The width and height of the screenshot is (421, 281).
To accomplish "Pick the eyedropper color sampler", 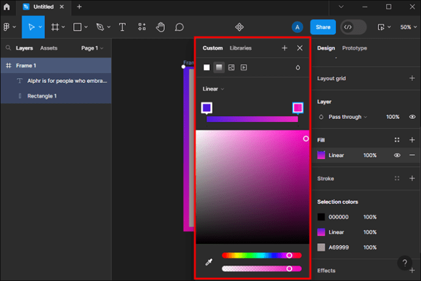I will 209,262.
